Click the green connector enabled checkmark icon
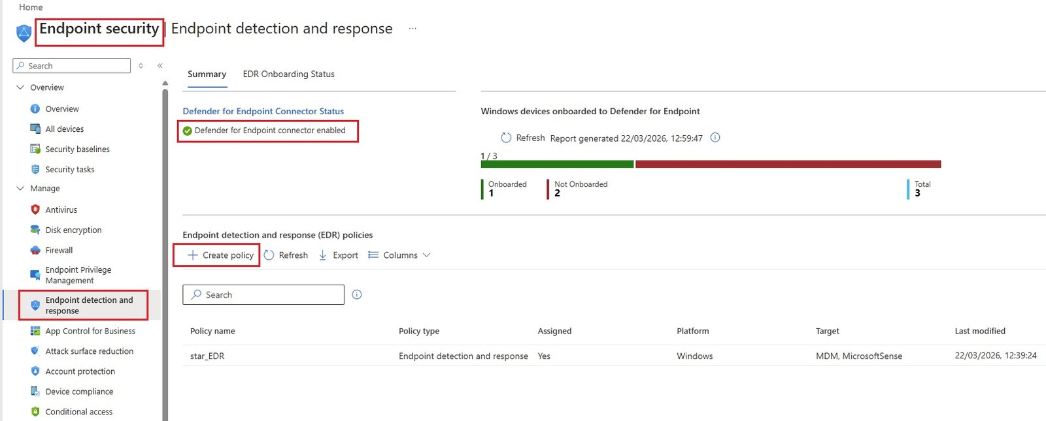This screenshot has width=1046, height=421. (x=188, y=131)
